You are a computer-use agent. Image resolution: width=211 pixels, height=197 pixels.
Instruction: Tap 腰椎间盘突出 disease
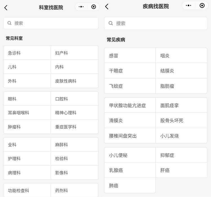pos(130,136)
